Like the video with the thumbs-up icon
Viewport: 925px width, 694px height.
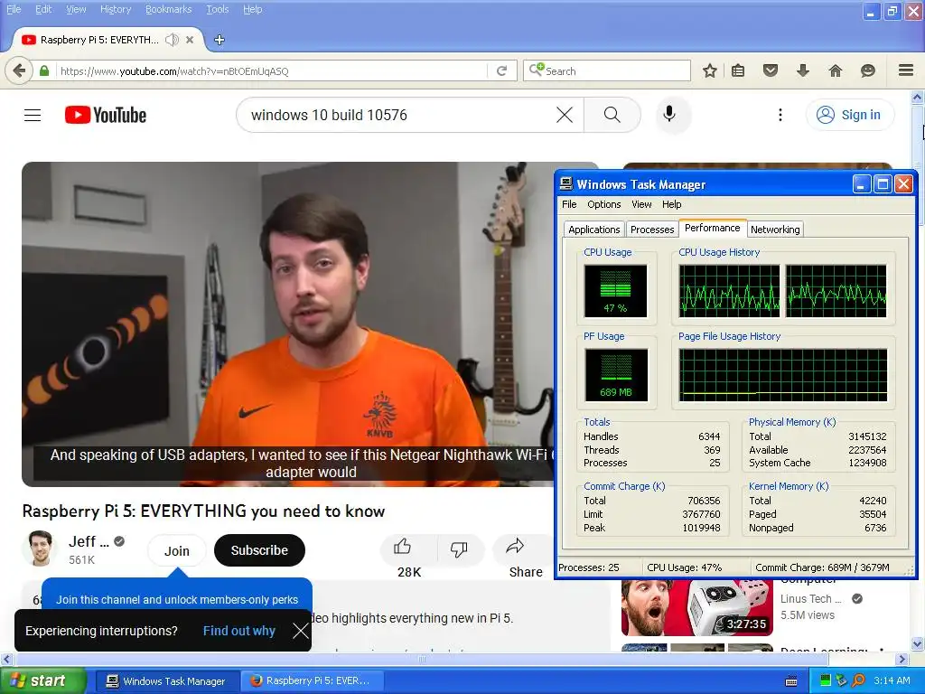(403, 548)
